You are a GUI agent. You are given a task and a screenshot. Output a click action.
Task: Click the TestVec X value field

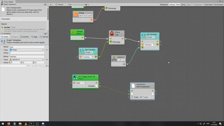pos(15,63)
